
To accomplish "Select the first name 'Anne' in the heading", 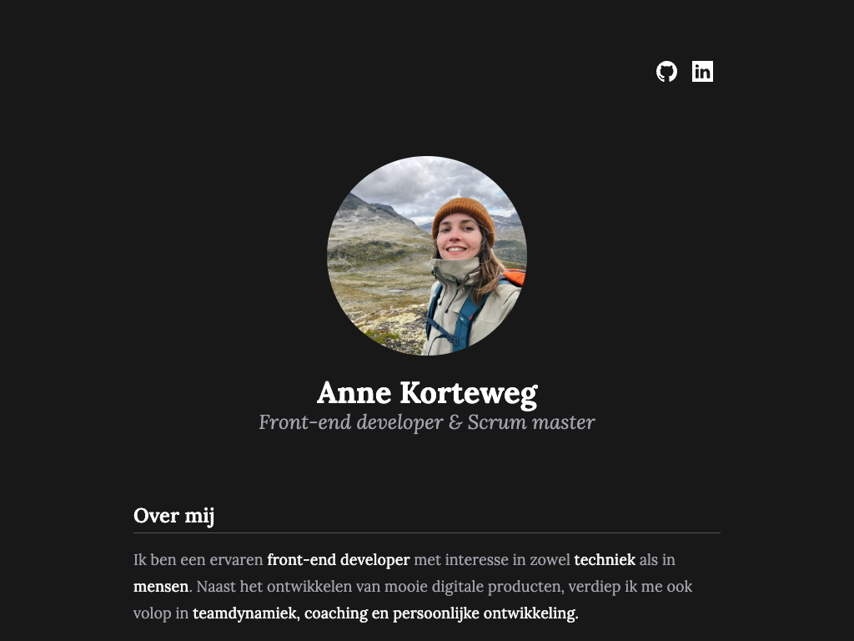I will (354, 392).
